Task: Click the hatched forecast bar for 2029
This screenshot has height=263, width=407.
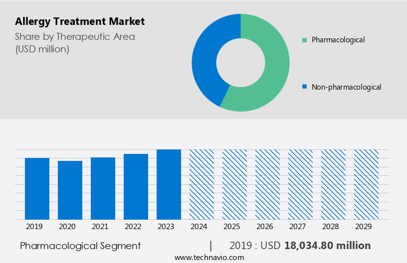Action: point(366,184)
